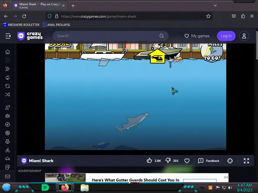
Task: Open the Start orb button
Action: (x=6, y=187)
